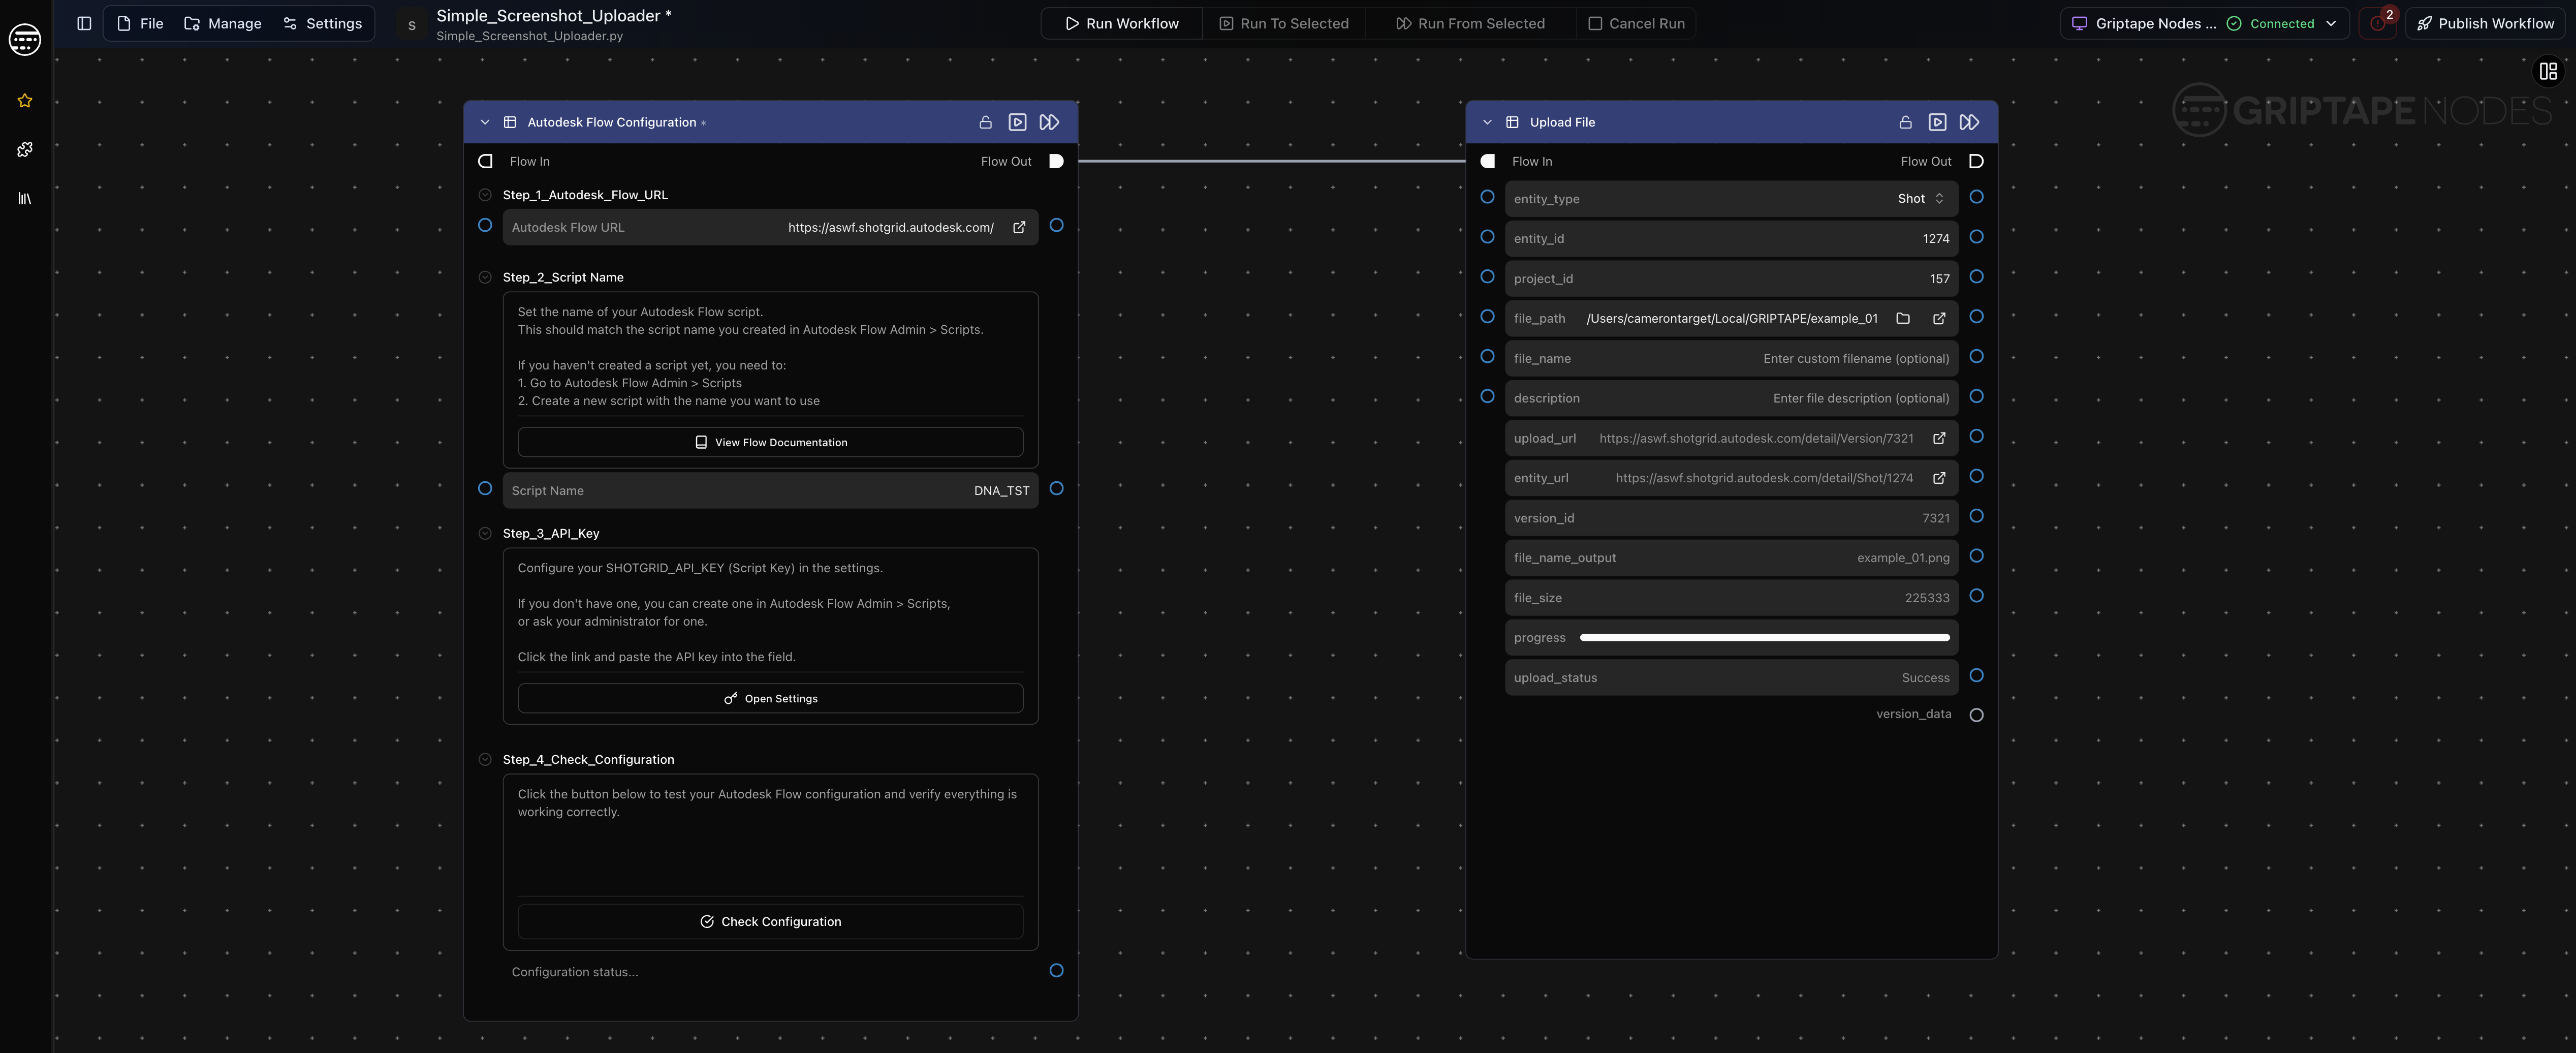Click the file_name input port

1487,357
